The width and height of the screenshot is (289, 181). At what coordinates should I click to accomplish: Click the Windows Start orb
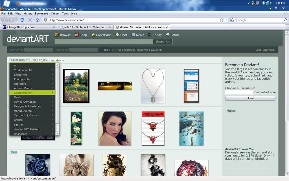click(7, 3)
